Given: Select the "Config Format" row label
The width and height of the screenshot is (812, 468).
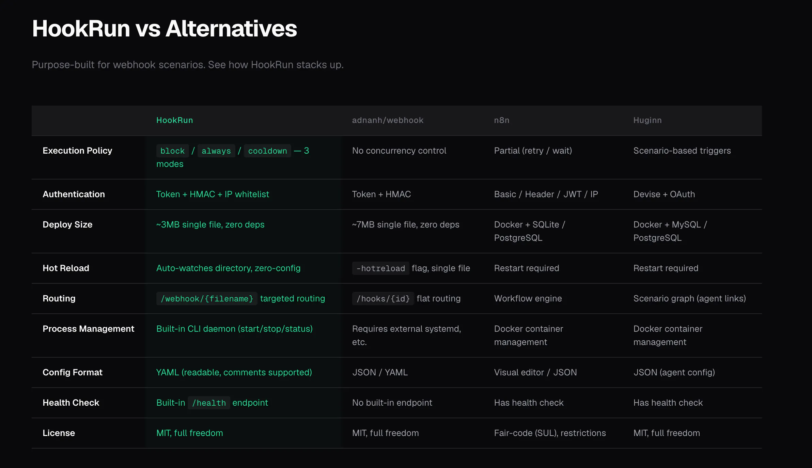Looking at the screenshot, I should (73, 372).
